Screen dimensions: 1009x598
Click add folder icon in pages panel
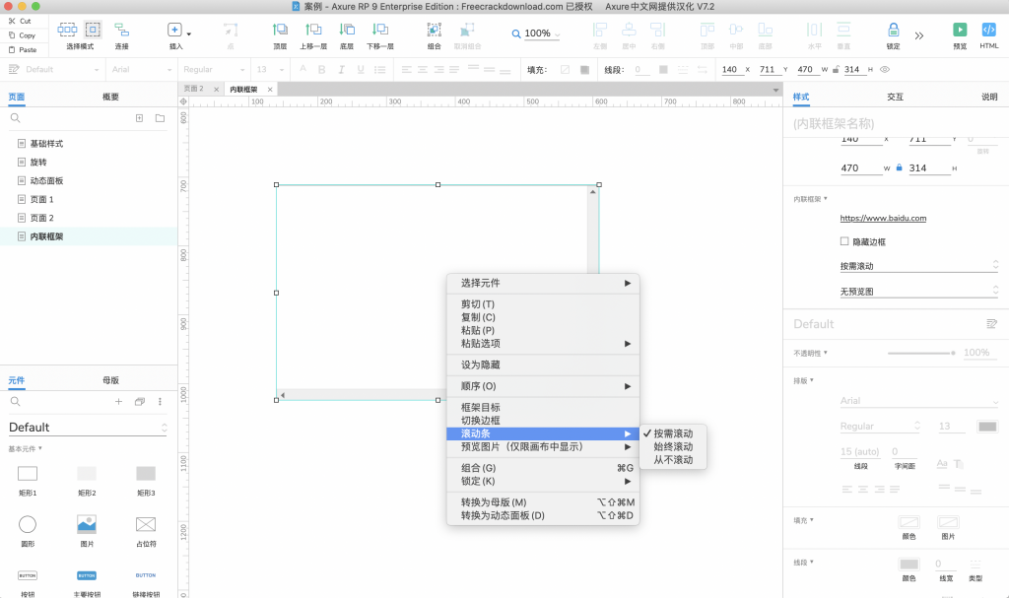pyautogui.click(x=160, y=118)
